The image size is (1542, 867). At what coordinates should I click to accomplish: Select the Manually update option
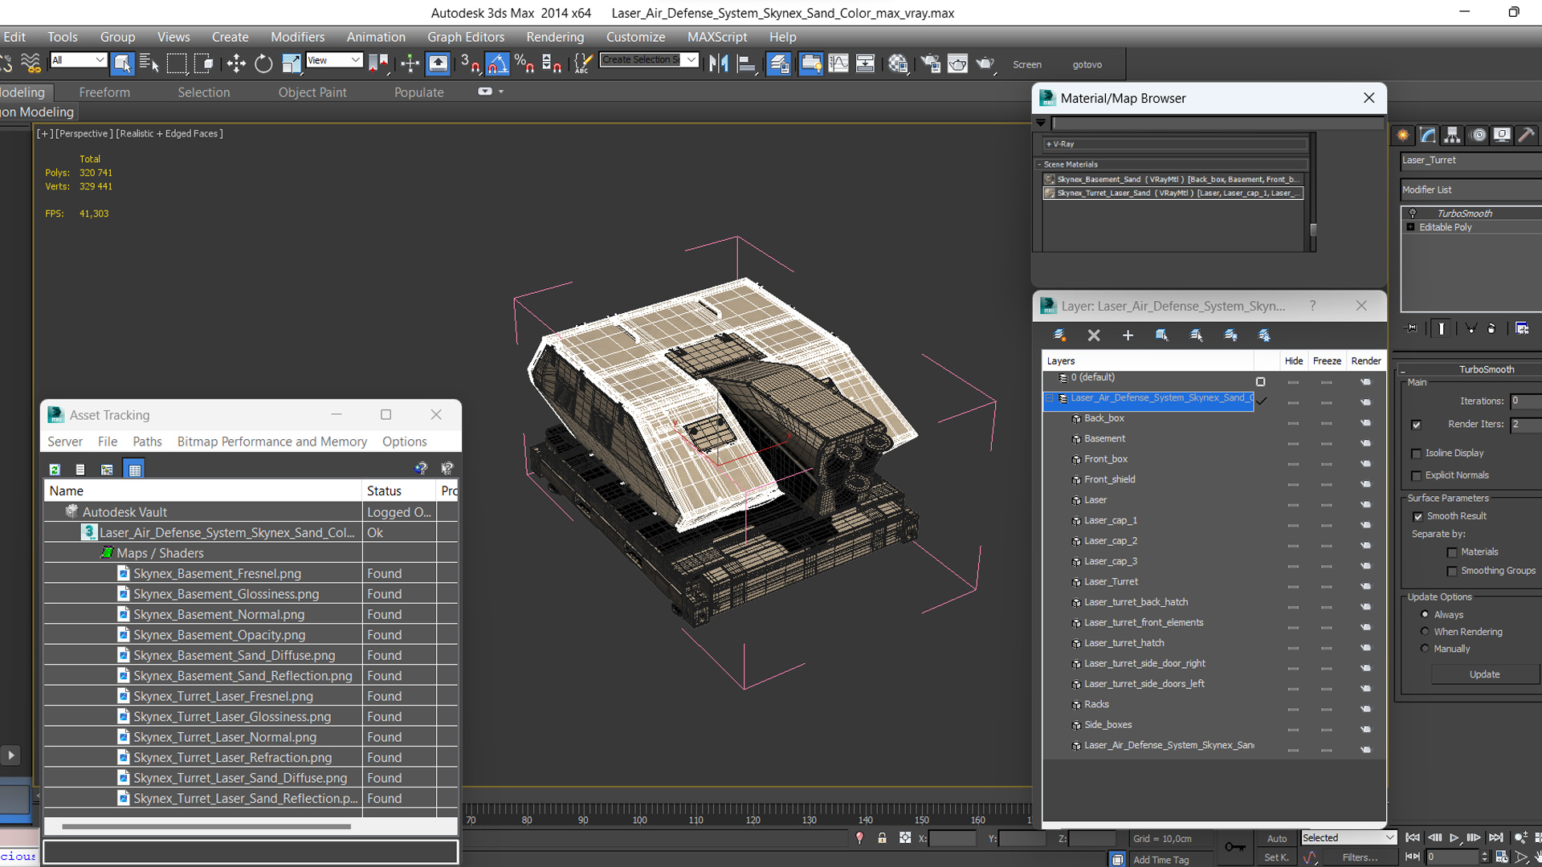tap(1425, 649)
